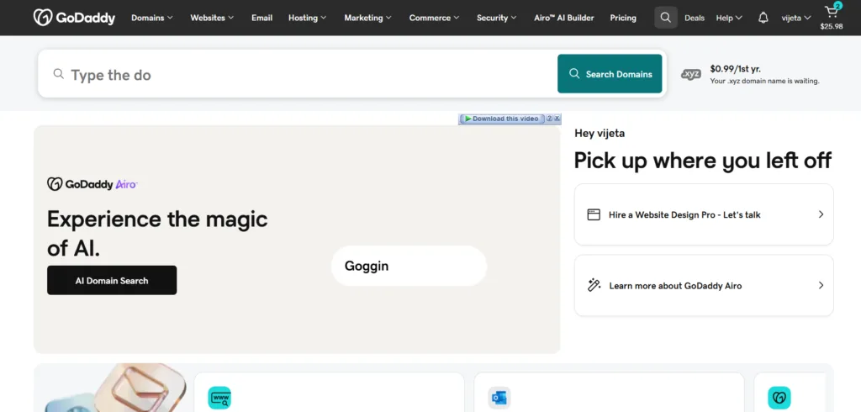Viewport: 861px width, 412px height.
Task: Close the Download this video overlay
Action: click(557, 118)
